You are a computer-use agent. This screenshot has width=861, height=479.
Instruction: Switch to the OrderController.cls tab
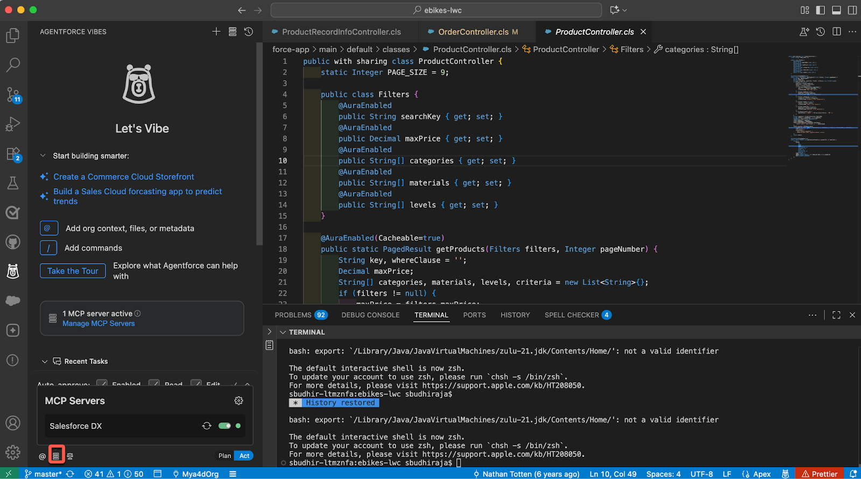(472, 32)
